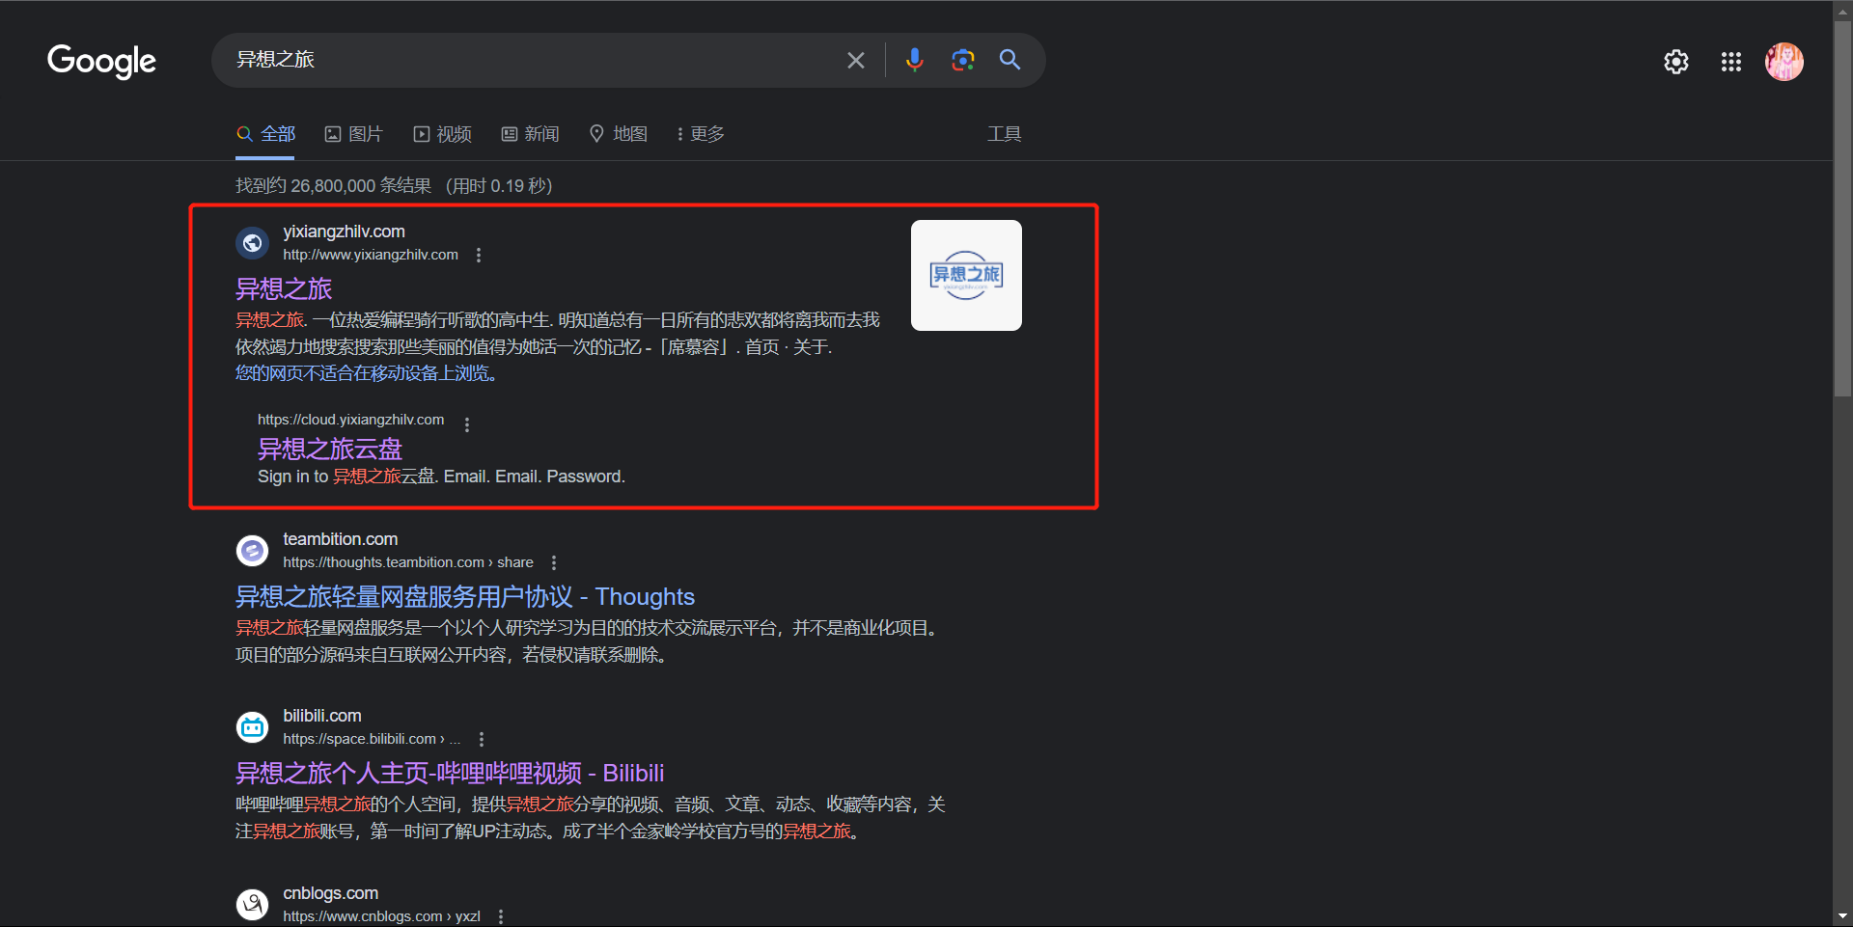Open Google Lens image search
This screenshot has width=1853, height=927.
tap(962, 60)
